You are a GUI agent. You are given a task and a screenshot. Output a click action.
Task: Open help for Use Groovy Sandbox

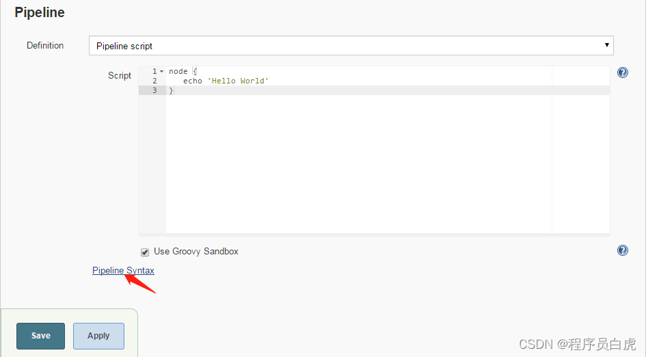(x=623, y=250)
